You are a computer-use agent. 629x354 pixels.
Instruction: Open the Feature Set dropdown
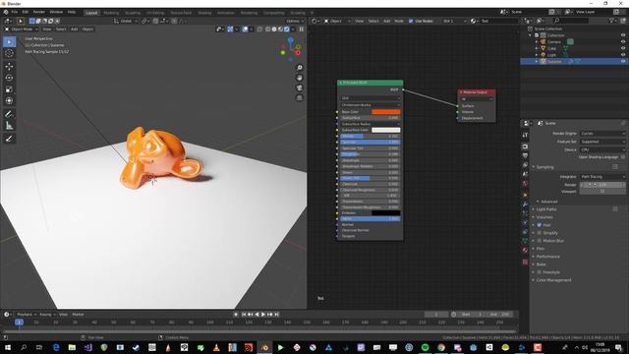coord(602,142)
